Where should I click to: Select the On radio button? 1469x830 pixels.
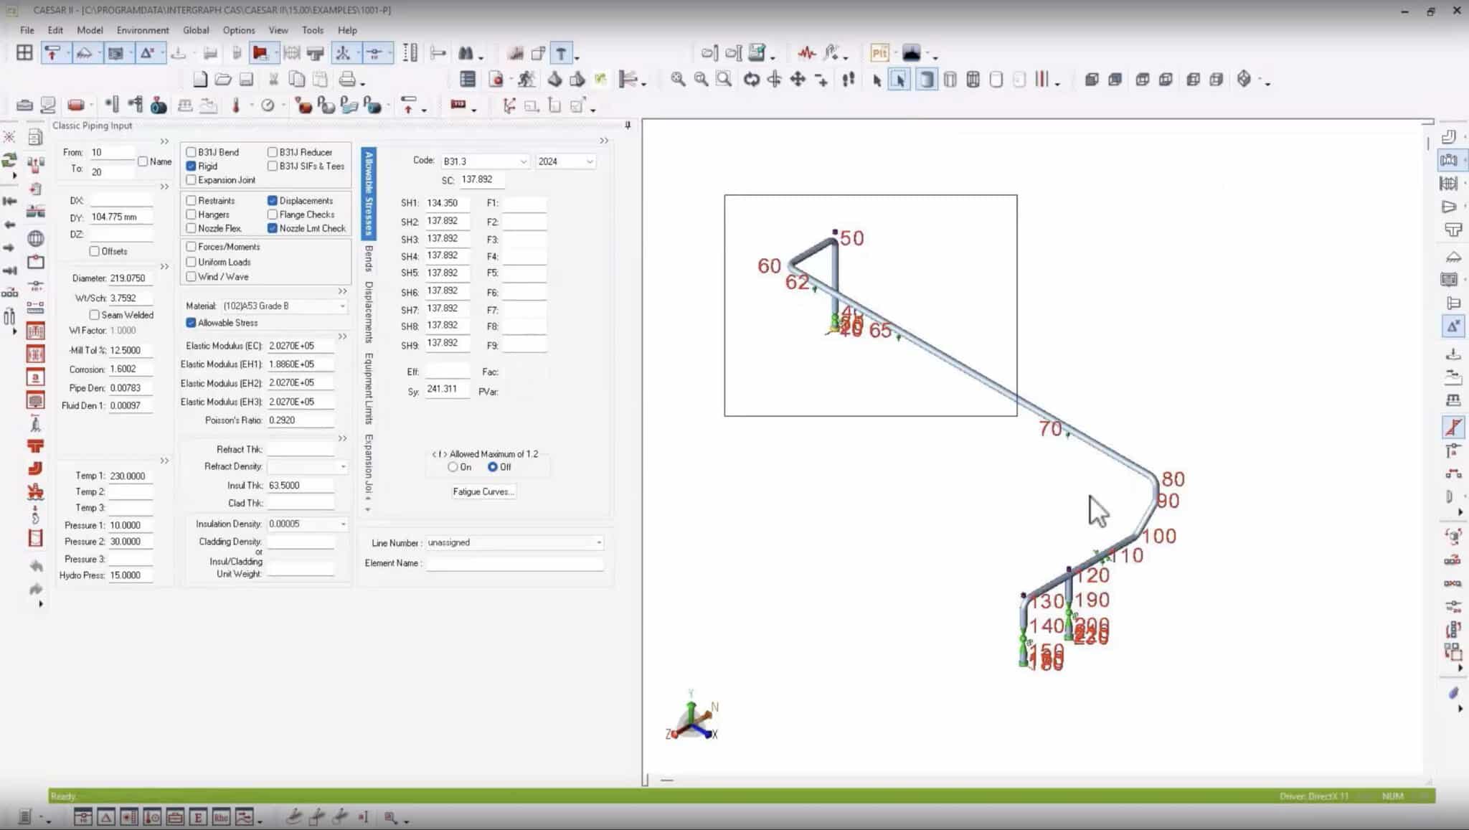(453, 467)
